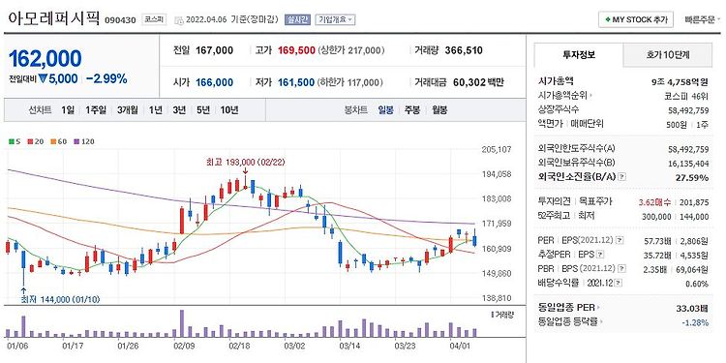Click the help icon next to 배당수익률 2021.12
Screen dimensions: 726x363
[620, 283]
